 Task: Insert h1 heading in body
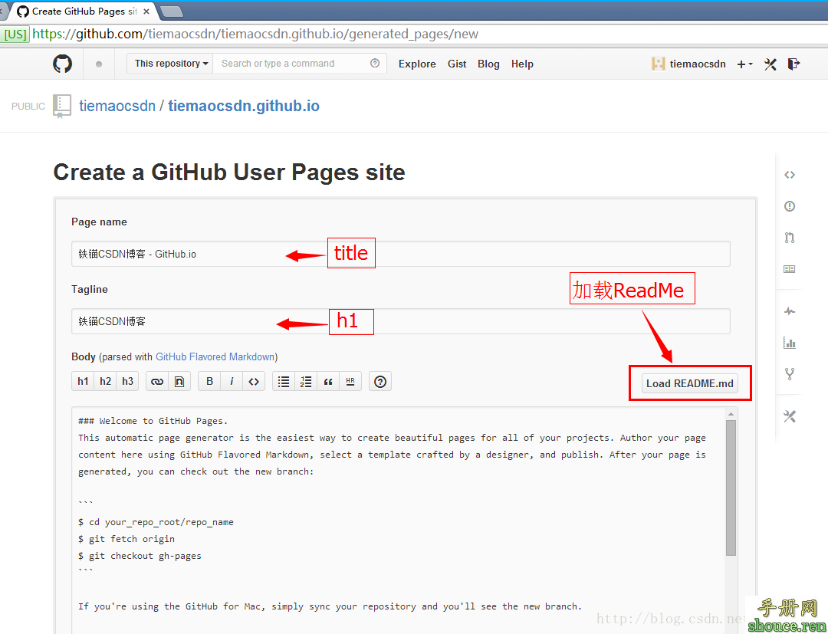point(83,381)
